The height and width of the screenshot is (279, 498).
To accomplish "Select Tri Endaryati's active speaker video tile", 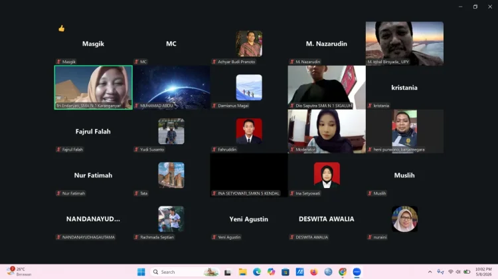I will [94, 88].
